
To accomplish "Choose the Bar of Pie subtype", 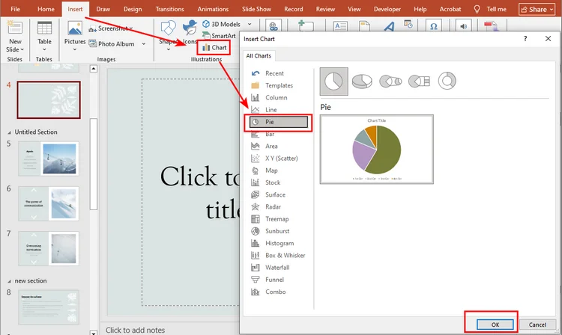I will (419, 82).
